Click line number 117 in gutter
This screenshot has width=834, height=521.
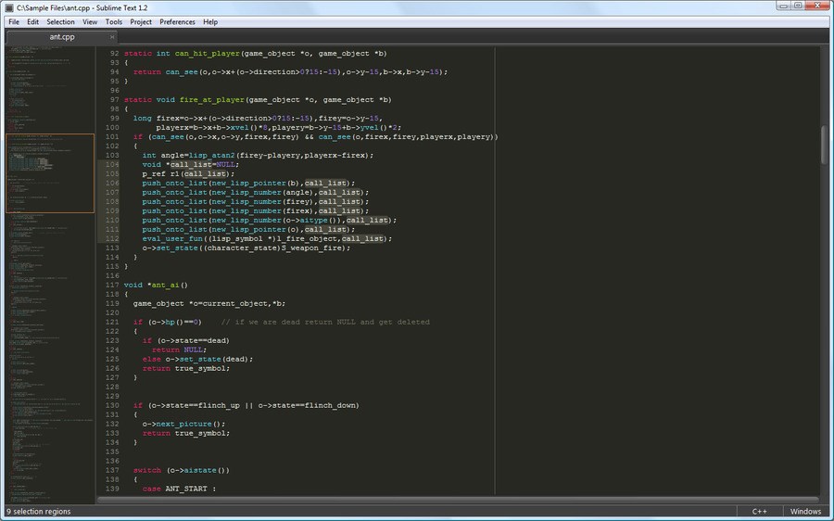[x=112, y=285]
